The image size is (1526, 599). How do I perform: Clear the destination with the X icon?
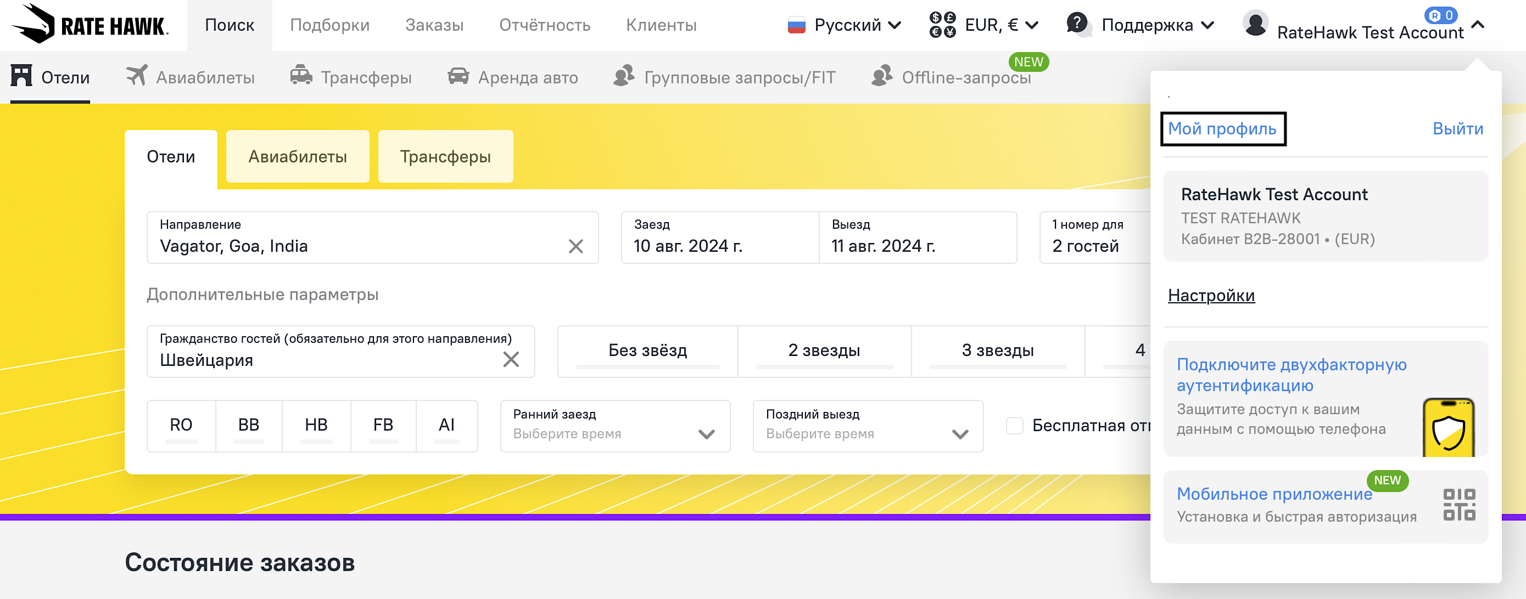575,246
